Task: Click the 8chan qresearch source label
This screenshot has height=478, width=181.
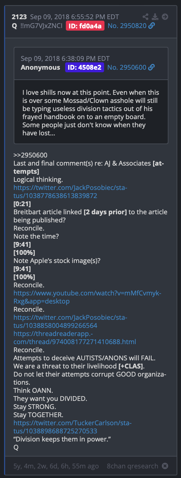Action: 132,466
